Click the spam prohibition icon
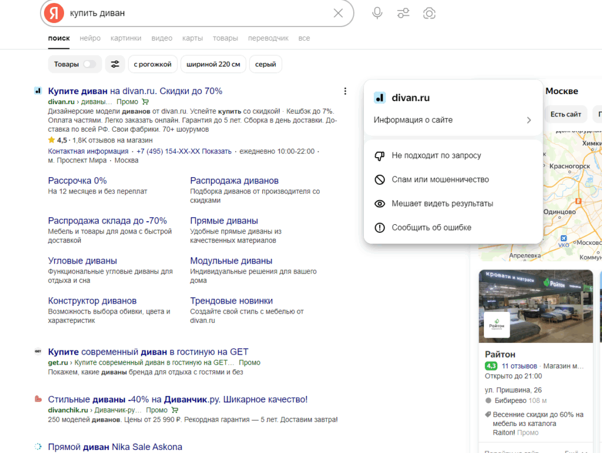Image resolution: width=602 pixels, height=453 pixels. [380, 180]
